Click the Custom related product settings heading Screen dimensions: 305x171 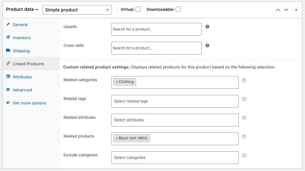[97, 67]
